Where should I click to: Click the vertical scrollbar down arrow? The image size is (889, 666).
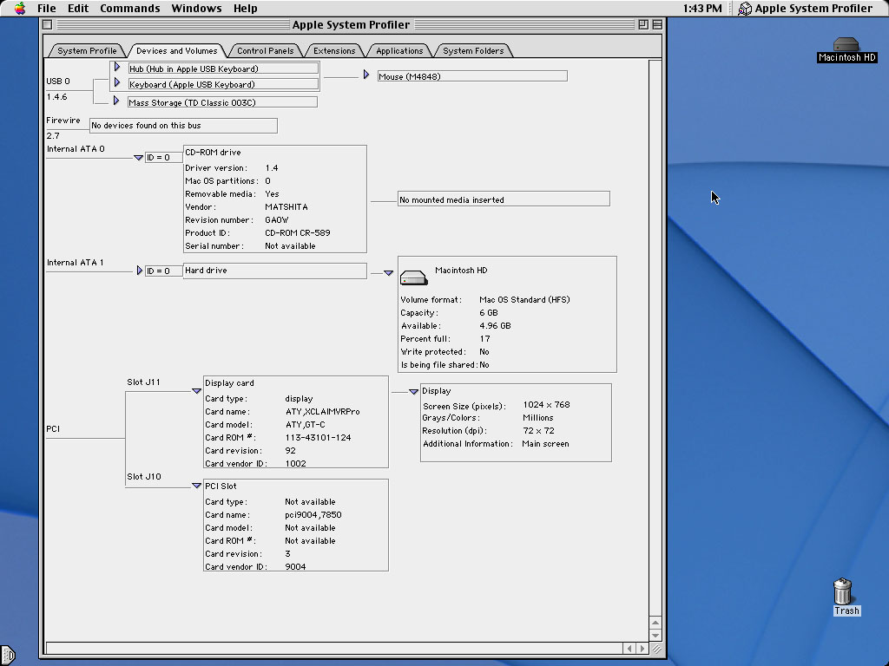pos(655,636)
